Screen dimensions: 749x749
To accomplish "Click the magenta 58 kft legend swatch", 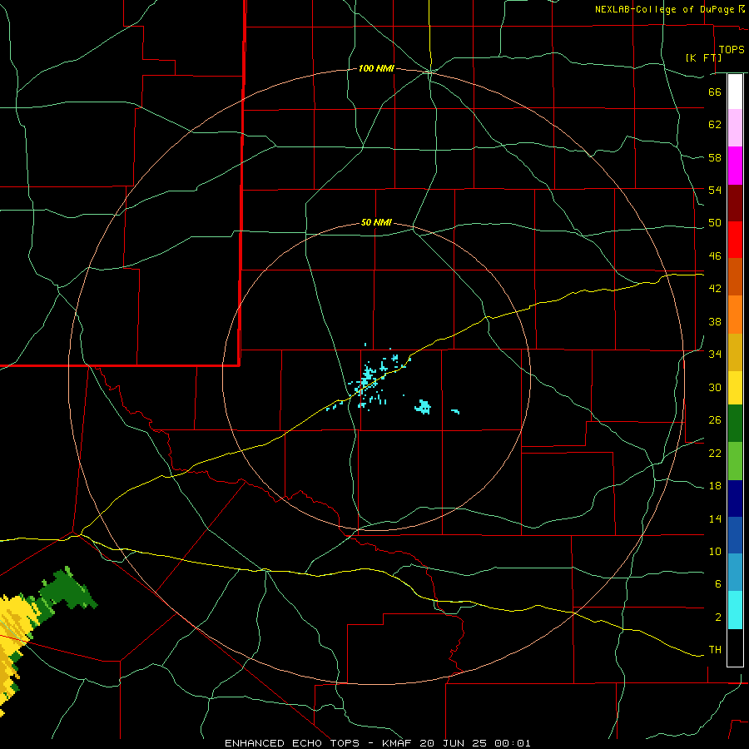I will pyautogui.click(x=735, y=166).
